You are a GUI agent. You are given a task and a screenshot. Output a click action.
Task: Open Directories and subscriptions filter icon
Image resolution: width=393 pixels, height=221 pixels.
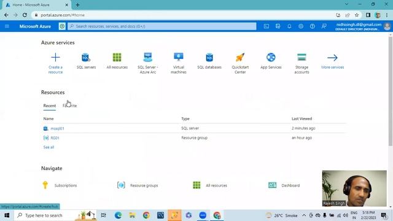point(278,26)
